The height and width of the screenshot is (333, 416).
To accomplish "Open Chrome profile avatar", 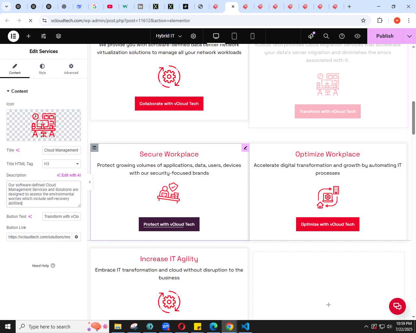I will (x=397, y=20).
